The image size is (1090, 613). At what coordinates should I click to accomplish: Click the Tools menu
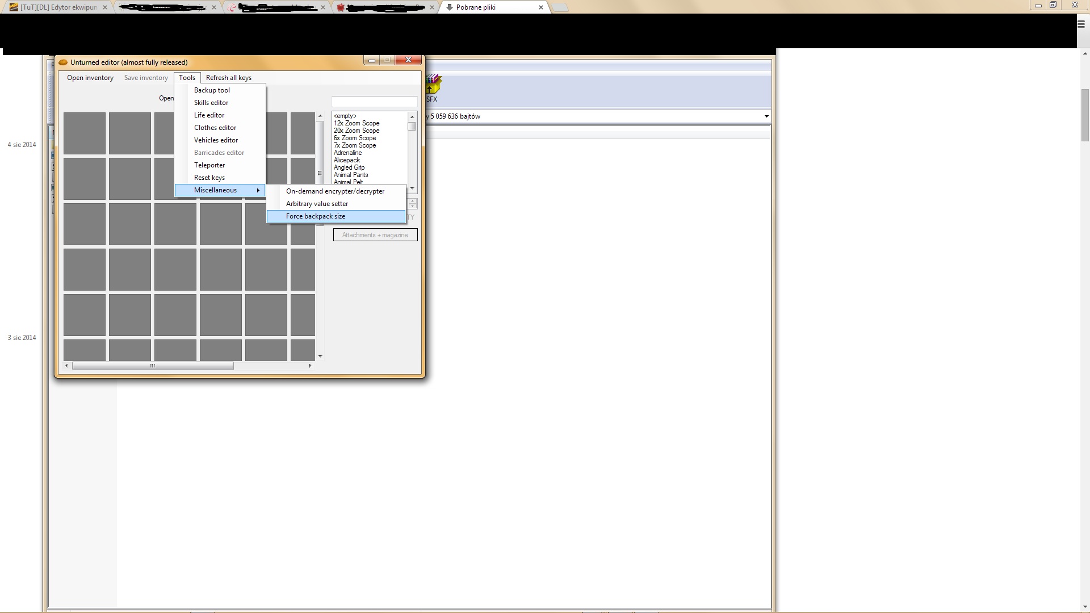point(187,78)
